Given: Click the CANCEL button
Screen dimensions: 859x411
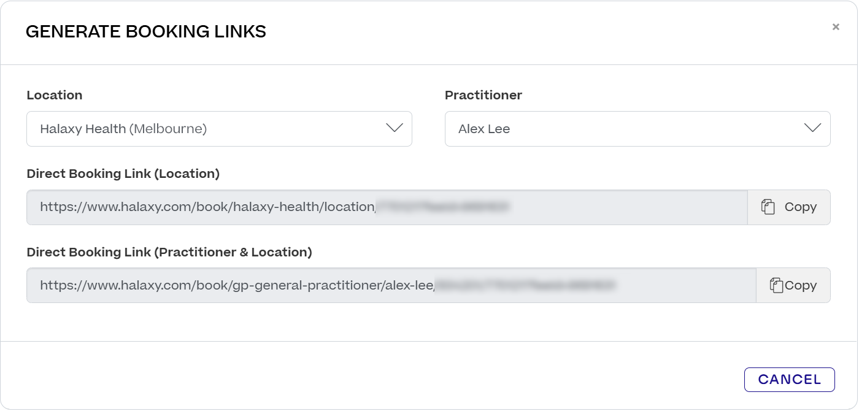Looking at the screenshot, I should 789,380.
